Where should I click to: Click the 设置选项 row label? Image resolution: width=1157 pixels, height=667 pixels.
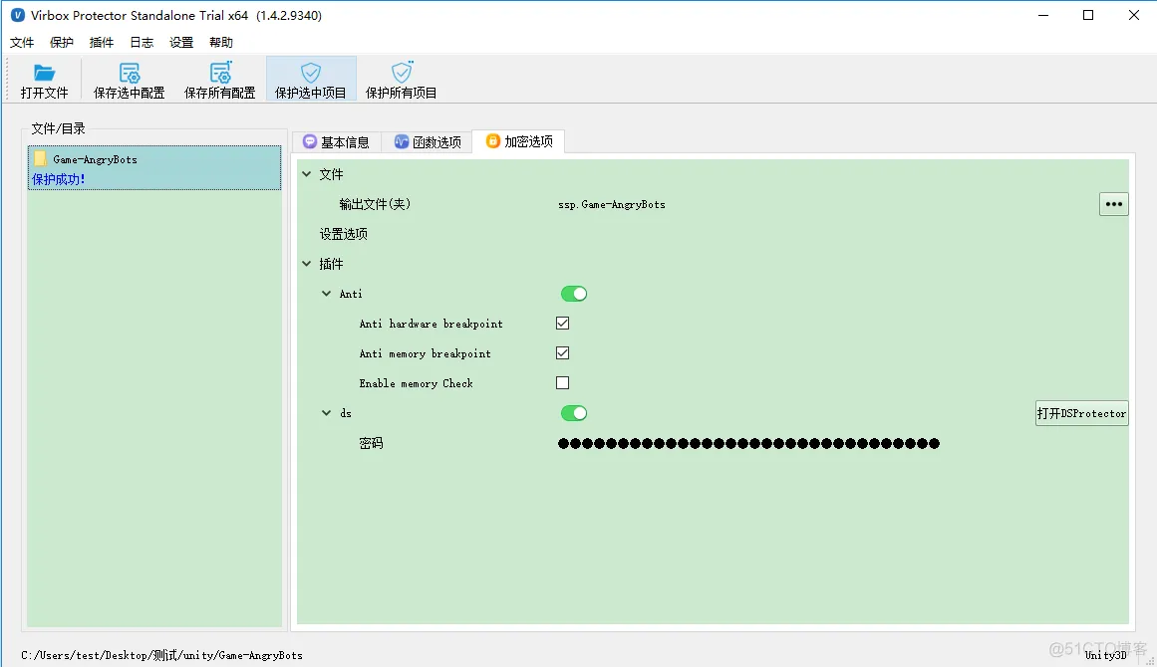coord(343,234)
